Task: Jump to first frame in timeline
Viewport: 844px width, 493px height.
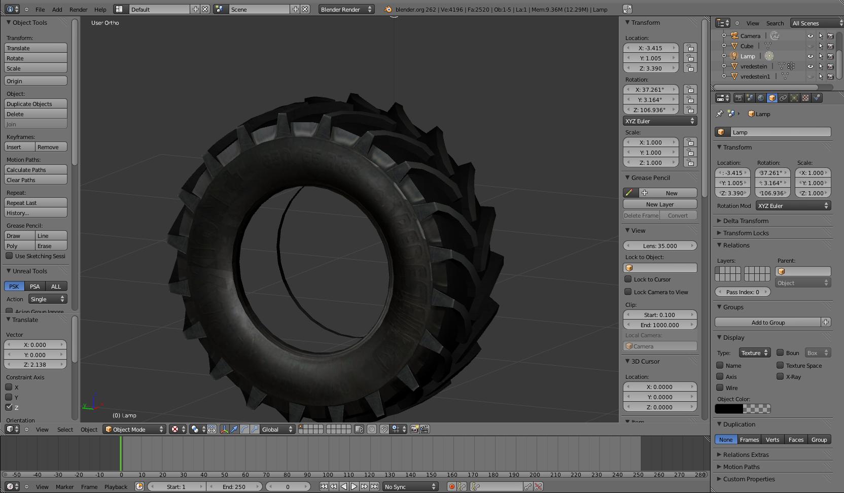Action: click(324, 486)
